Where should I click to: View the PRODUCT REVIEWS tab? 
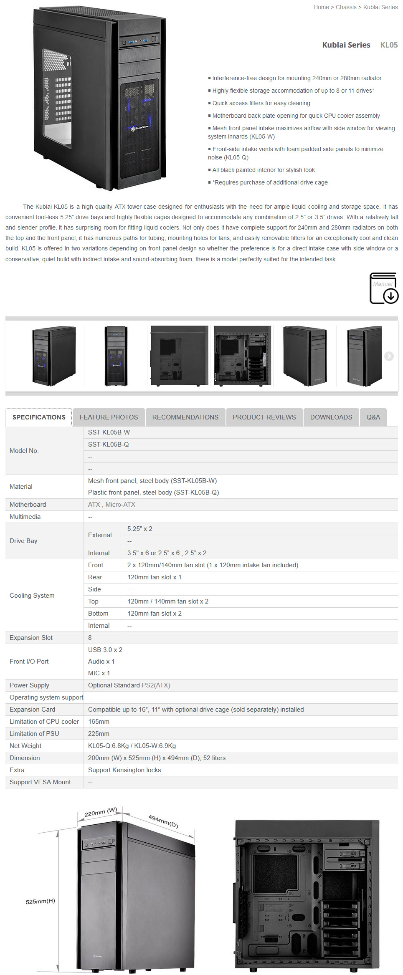coord(264,417)
